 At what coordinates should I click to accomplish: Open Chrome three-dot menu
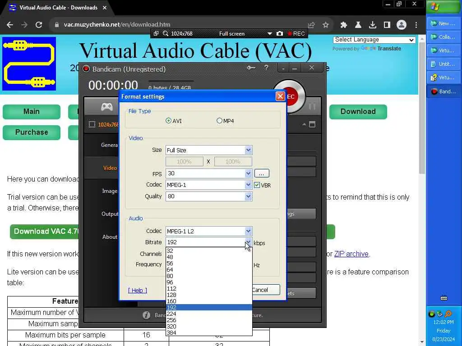click(x=416, y=25)
